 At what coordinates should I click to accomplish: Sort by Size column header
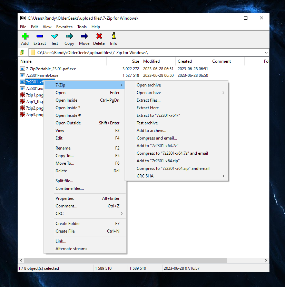[x=124, y=61]
